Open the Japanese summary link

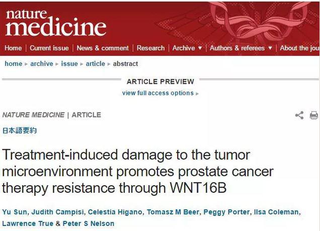click(20, 131)
